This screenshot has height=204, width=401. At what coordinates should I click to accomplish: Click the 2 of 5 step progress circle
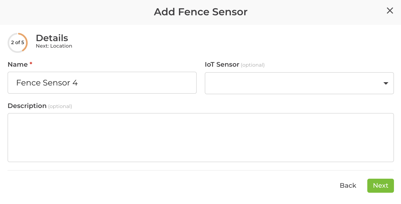click(18, 43)
